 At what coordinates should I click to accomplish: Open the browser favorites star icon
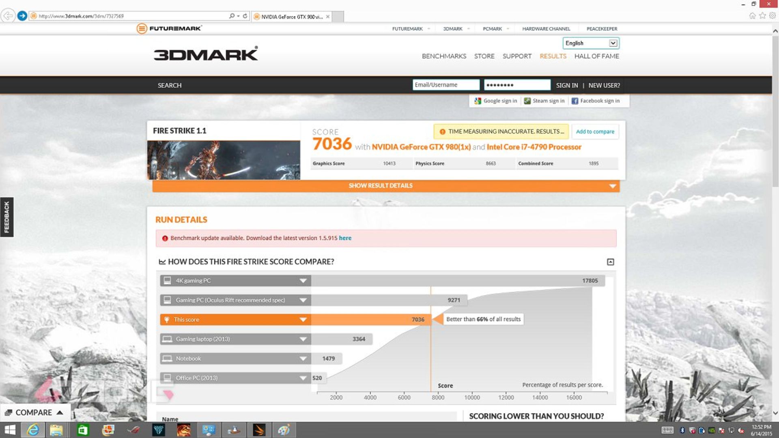(762, 16)
